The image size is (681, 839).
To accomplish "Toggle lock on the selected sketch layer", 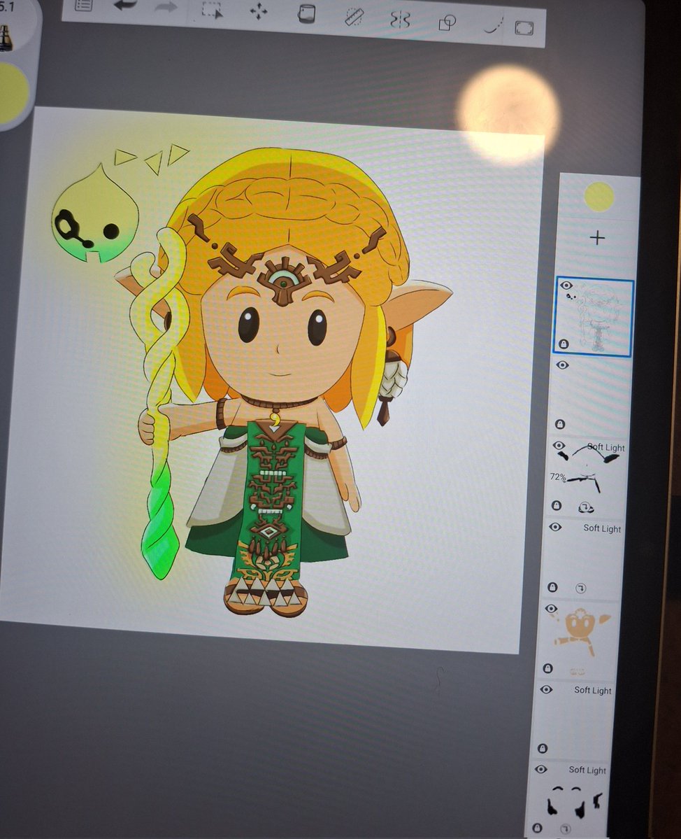I will coord(564,344).
